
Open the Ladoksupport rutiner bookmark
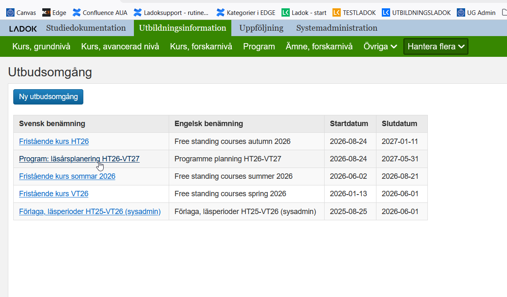(171, 12)
